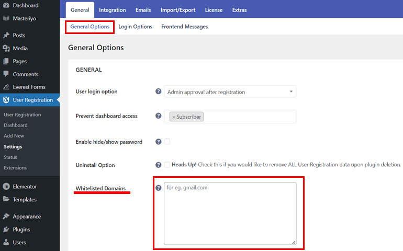Click the Dashboard gauge icon in sidebar
This screenshot has width=403, height=251.
click(x=6, y=5)
